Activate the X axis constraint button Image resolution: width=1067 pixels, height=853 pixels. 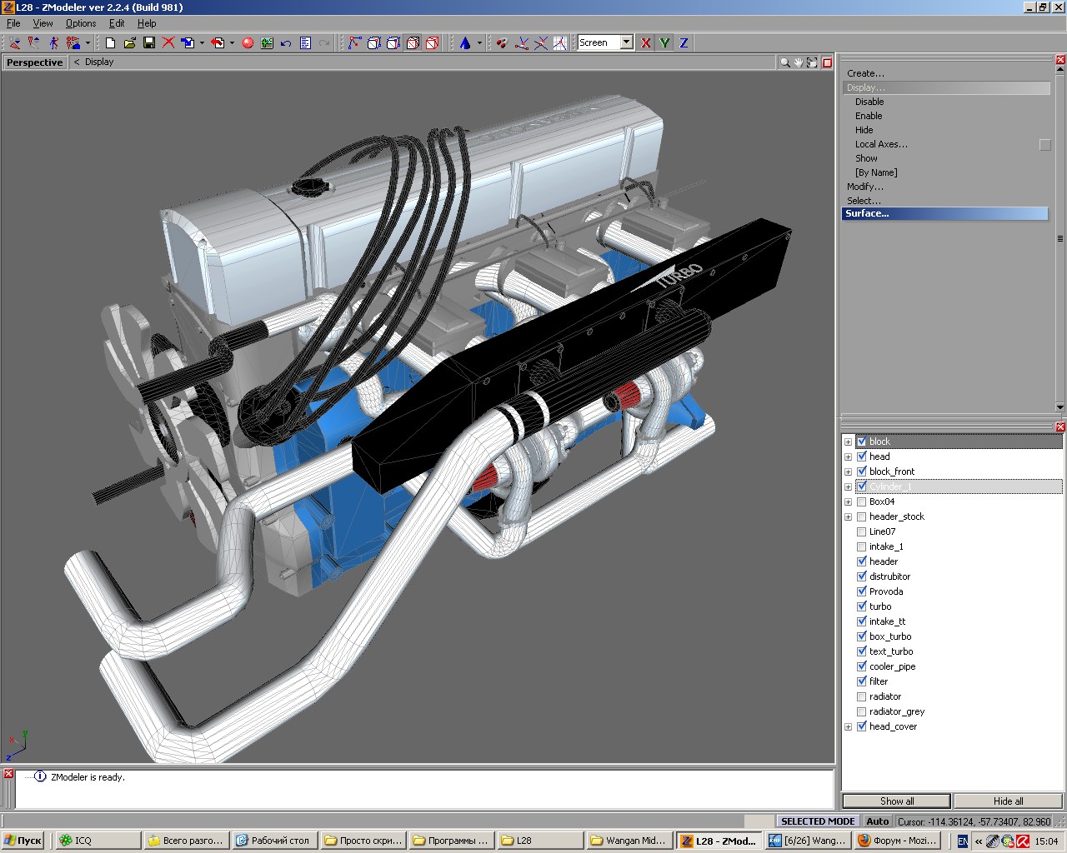645,42
